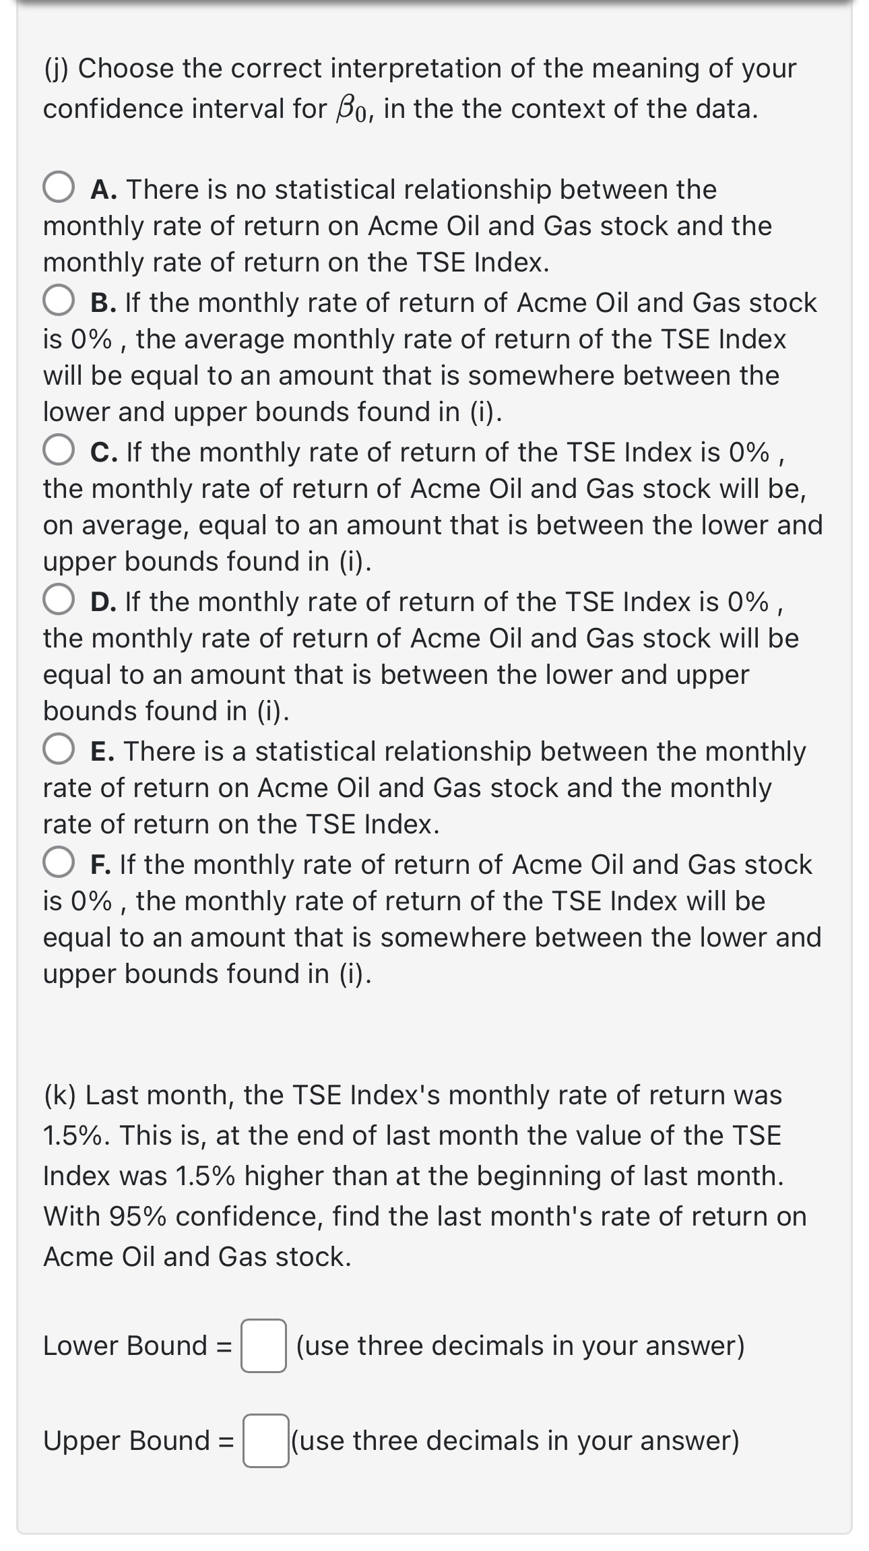
Task: Select radio button for option F
Action: (x=59, y=864)
